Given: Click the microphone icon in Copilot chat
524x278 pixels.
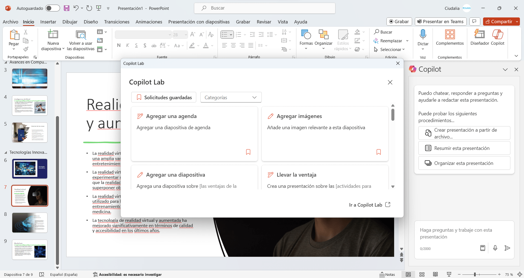Looking at the screenshot, I should tap(495, 248).
